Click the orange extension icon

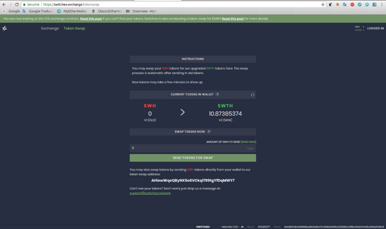pos(338,4)
